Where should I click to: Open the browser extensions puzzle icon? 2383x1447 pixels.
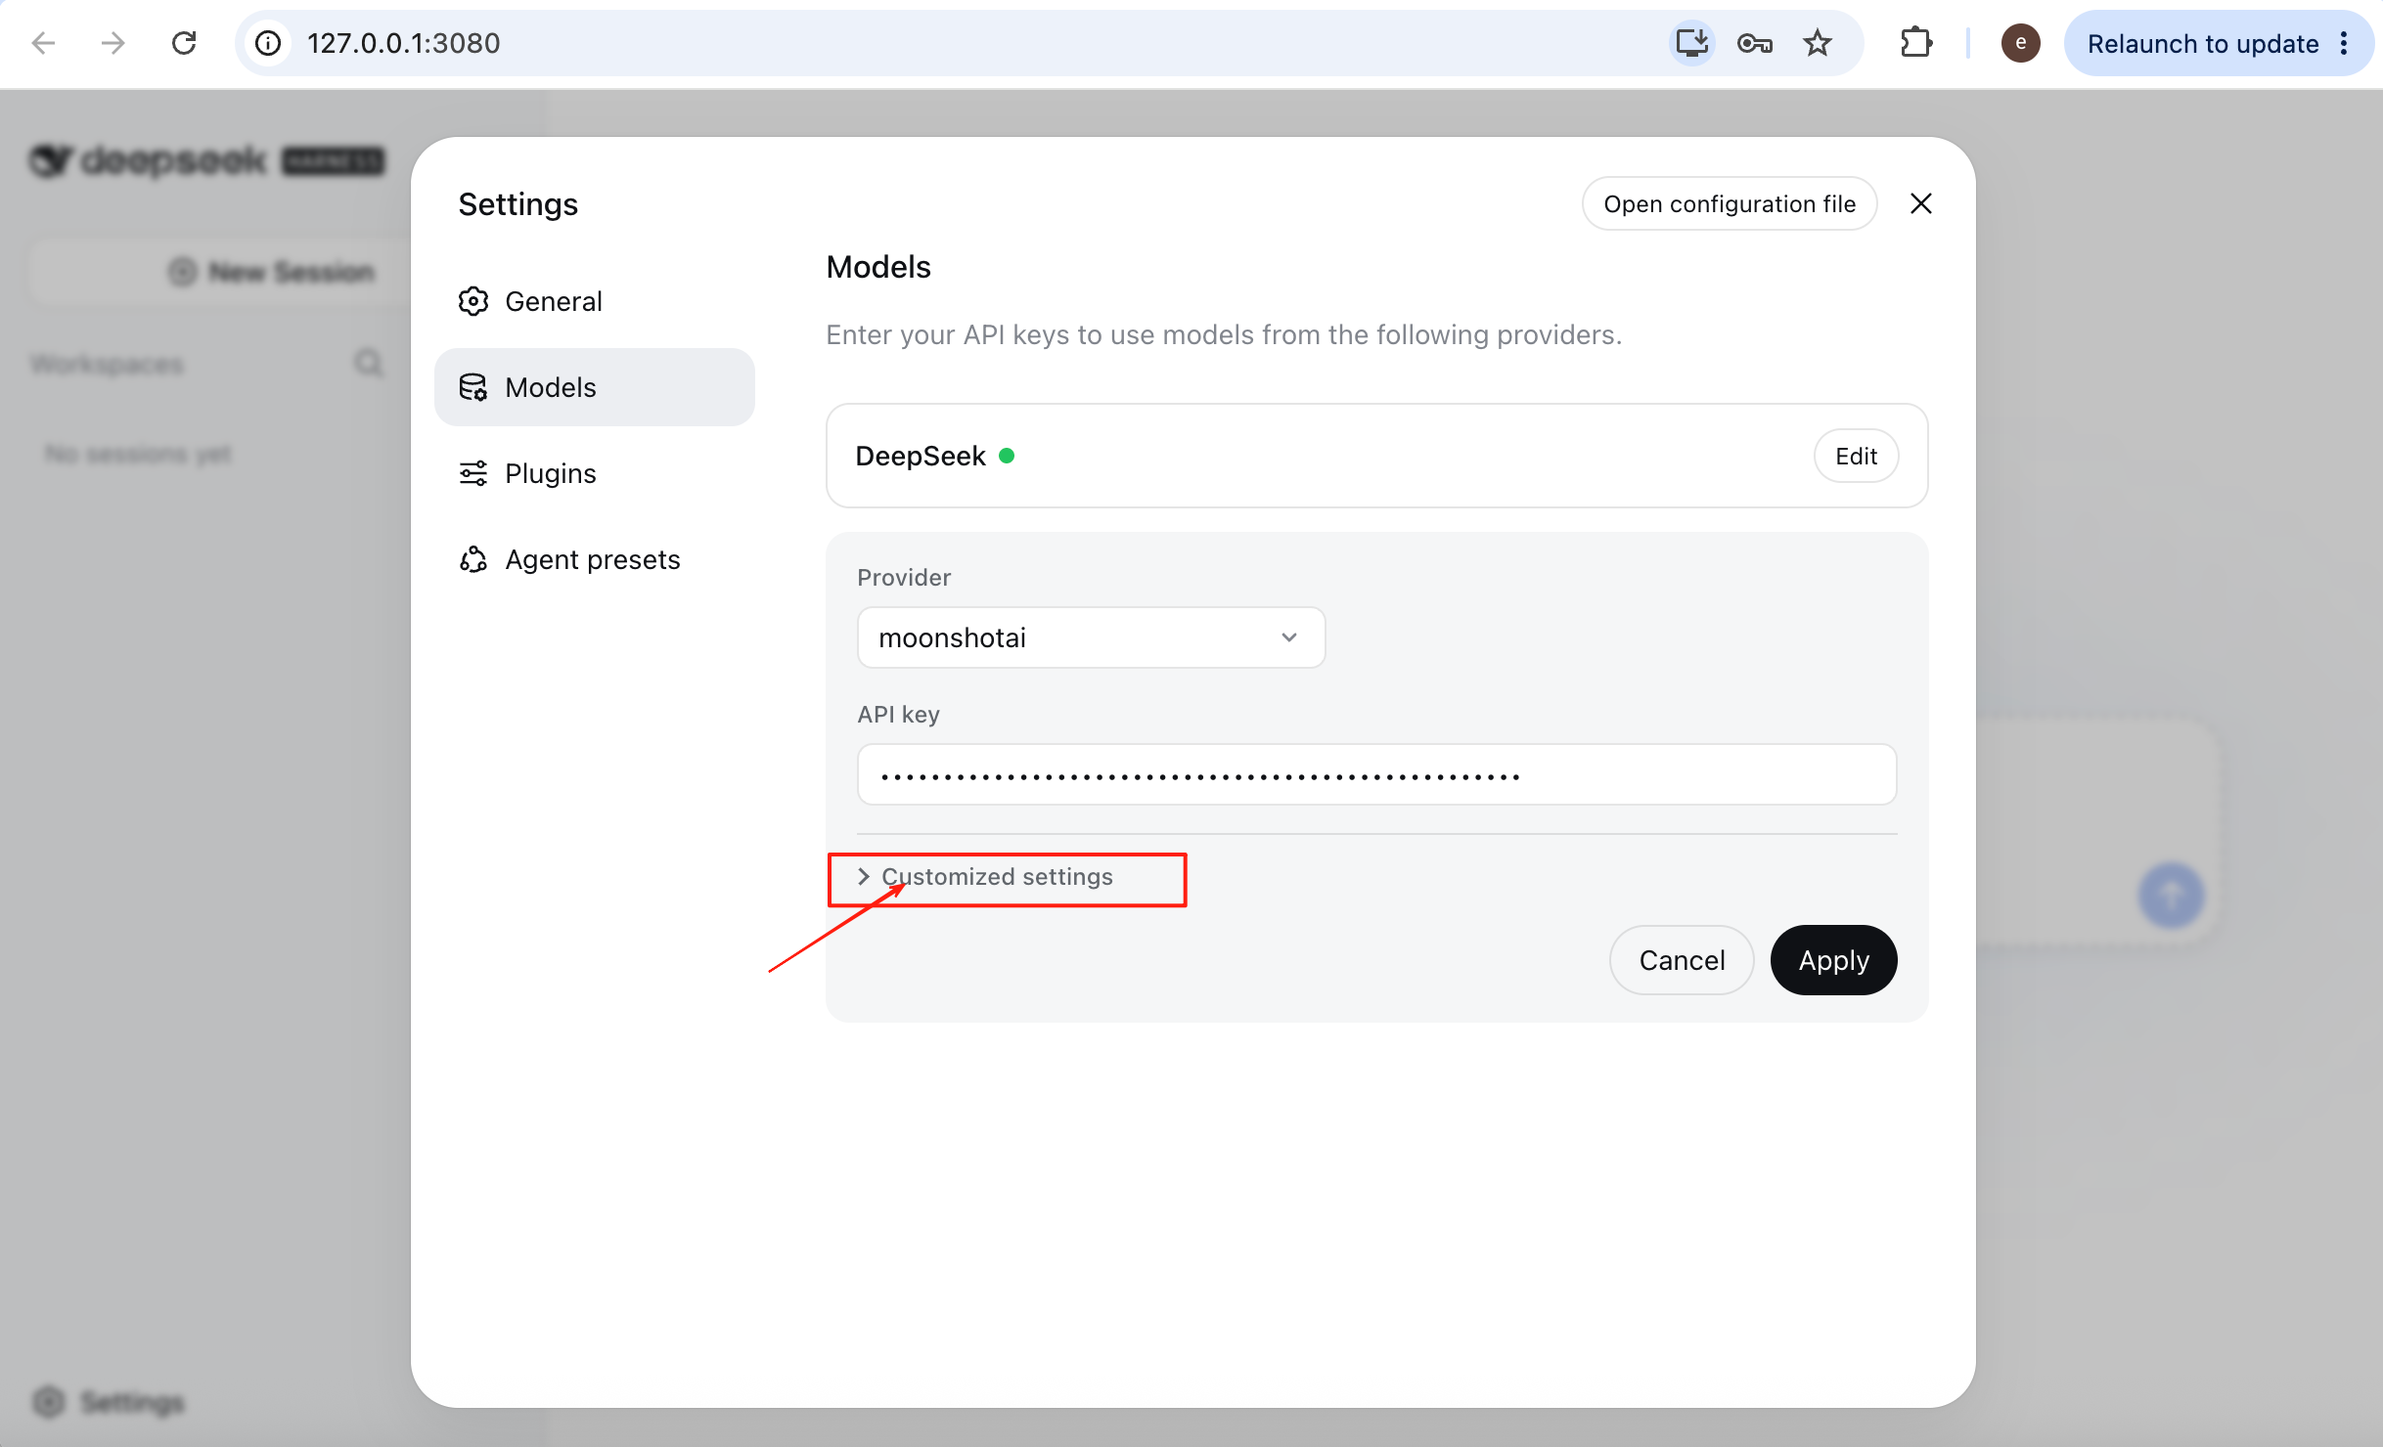tap(1915, 43)
